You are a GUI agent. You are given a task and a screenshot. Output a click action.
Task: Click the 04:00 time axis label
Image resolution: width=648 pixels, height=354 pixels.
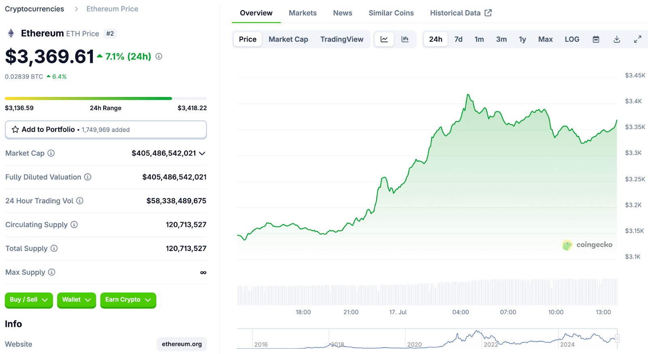(x=460, y=312)
